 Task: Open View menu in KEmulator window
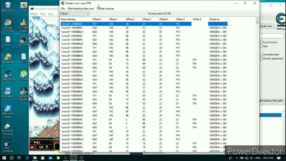tap(50, 14)
